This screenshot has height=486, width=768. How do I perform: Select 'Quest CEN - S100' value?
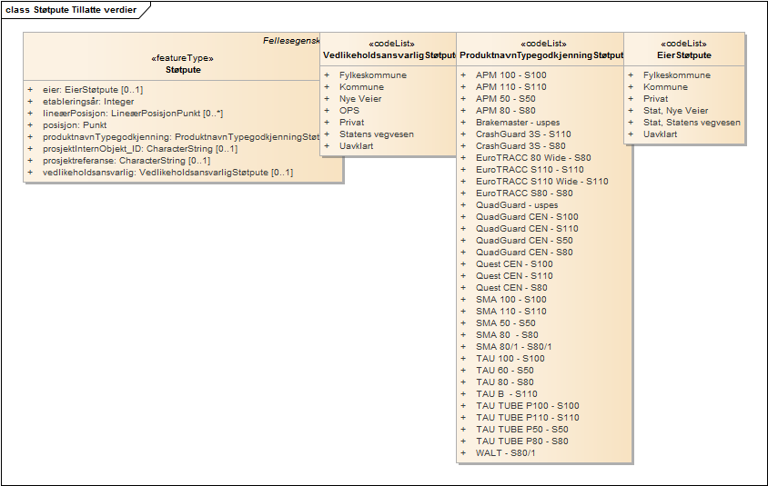tap(514, 263)
